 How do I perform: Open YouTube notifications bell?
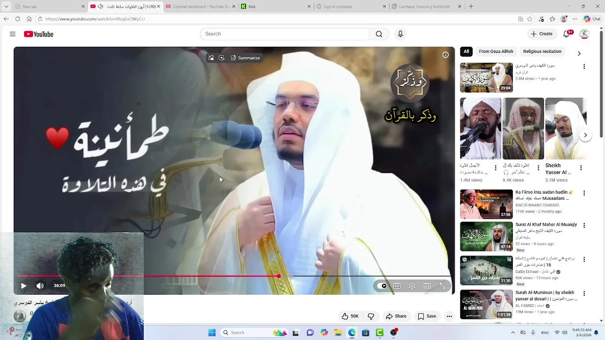[567, 34]
